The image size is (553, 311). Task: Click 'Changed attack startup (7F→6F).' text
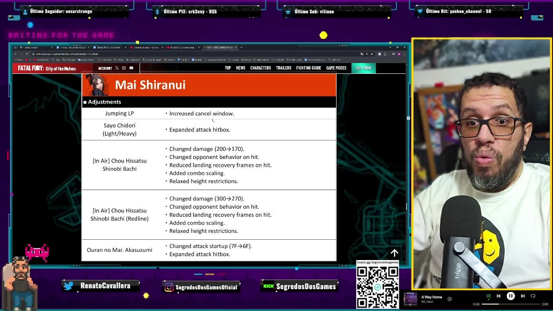[210, 246]
